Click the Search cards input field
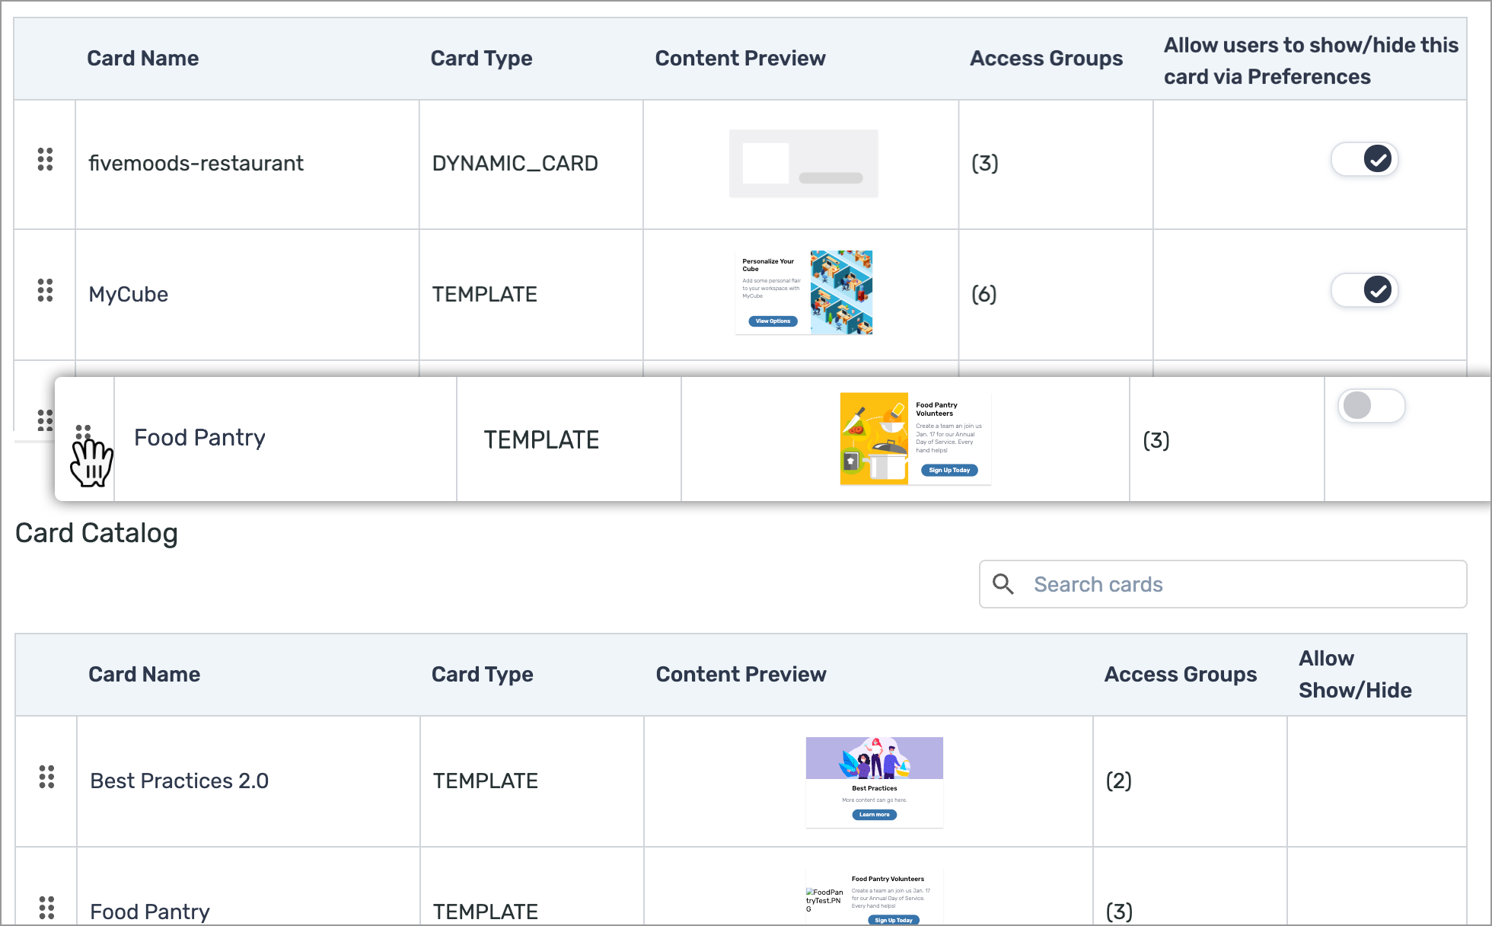Viewport: 1492px width, 926px height. click(1223, 584)
